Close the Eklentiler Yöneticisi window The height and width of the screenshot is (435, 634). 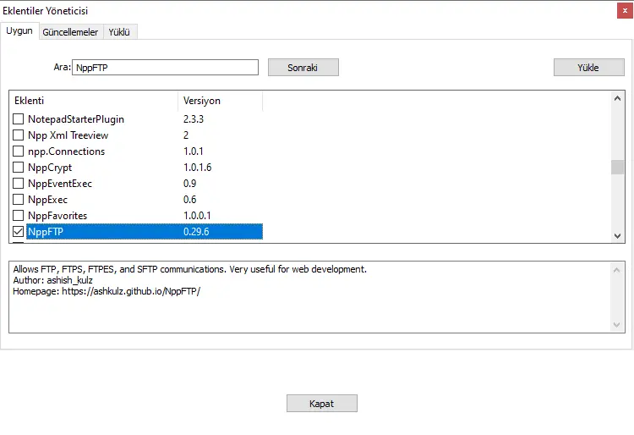[622, 11]
